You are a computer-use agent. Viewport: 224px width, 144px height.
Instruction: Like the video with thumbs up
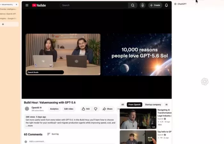pyautogui.click(x=86, y=109)
